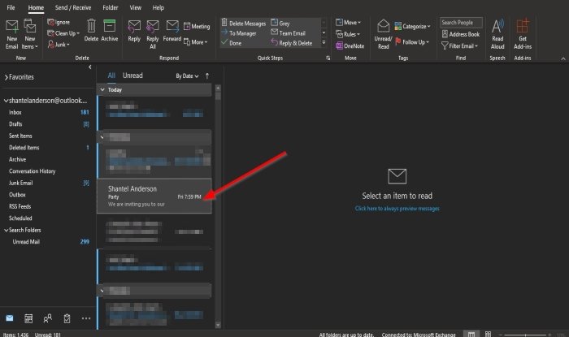Run the To Manager quick step
569x337 pixels.
[239, 33]
